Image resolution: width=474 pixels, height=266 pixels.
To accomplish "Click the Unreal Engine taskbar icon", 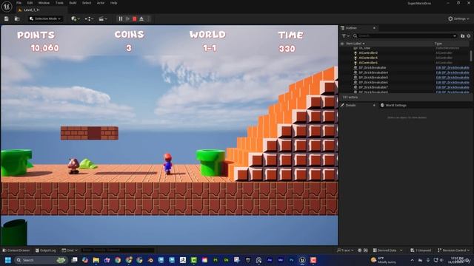I will [302, 260].
